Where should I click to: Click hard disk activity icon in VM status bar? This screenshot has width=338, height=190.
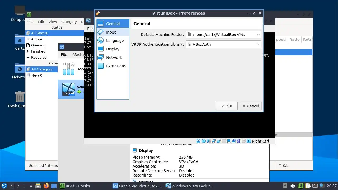pos(199,141)
